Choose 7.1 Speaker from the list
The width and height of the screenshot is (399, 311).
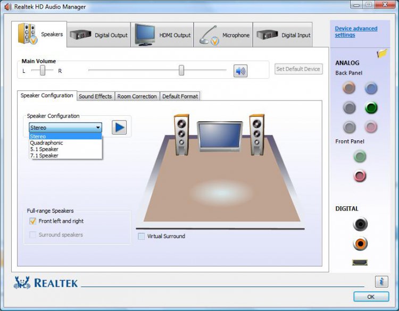coord(65,155)
